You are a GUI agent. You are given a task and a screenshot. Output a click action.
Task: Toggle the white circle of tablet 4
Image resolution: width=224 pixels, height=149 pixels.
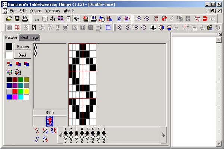pos(82,137)
